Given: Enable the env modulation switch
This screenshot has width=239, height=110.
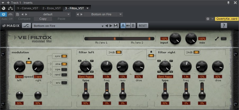Looking at the screenshot, I should click(x=64, y=83).
